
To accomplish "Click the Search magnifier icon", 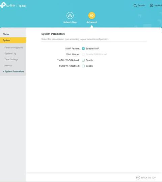I will [x=135, y=5].
